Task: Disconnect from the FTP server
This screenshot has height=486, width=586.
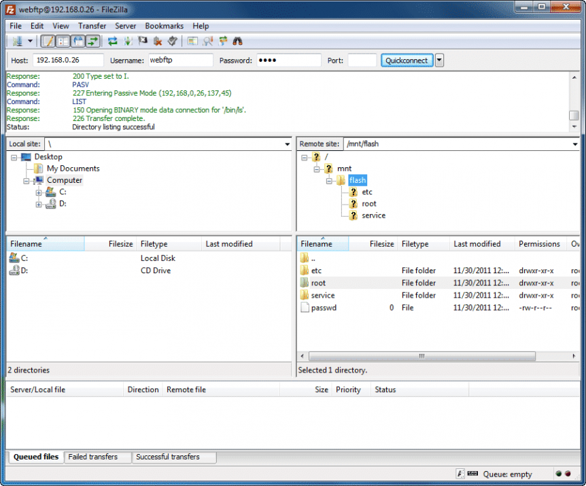Action: point(158,41)
